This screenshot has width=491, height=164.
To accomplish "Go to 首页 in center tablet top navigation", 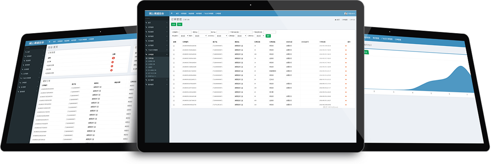I will [177, 13].
